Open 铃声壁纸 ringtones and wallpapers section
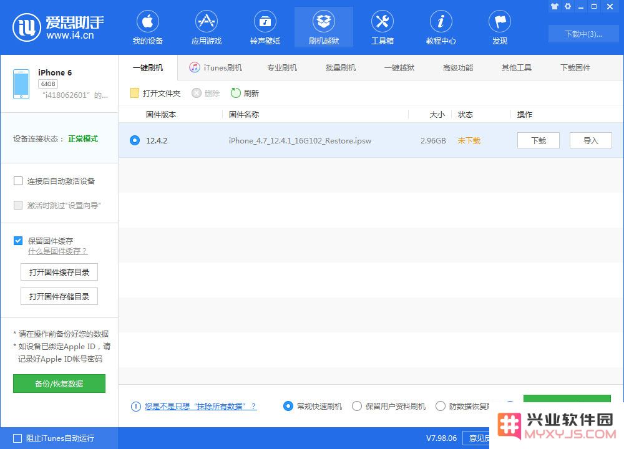Screen dimensions: 624x449 coord(265,28)
